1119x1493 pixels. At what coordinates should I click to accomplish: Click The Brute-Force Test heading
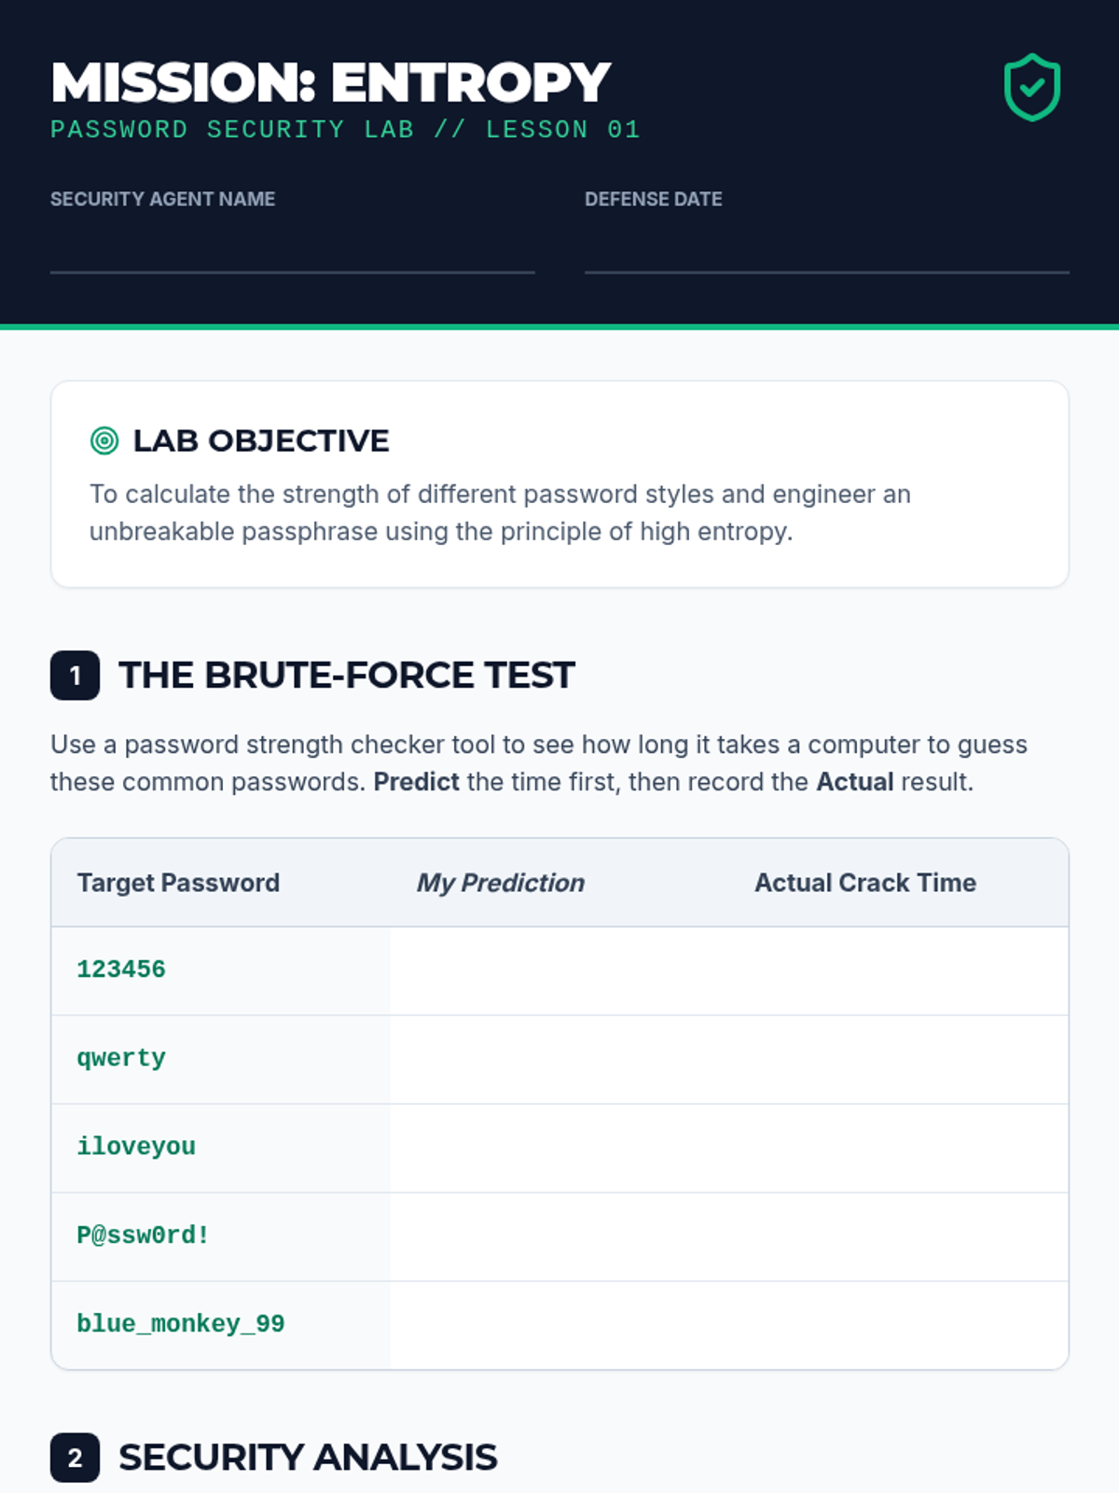pos(347,676)
